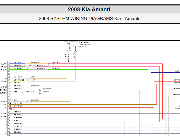The width and height of the screenshot is (180, 136).
Task: Click the "YEL/BLK" wire label
Action: coord(18,112)
